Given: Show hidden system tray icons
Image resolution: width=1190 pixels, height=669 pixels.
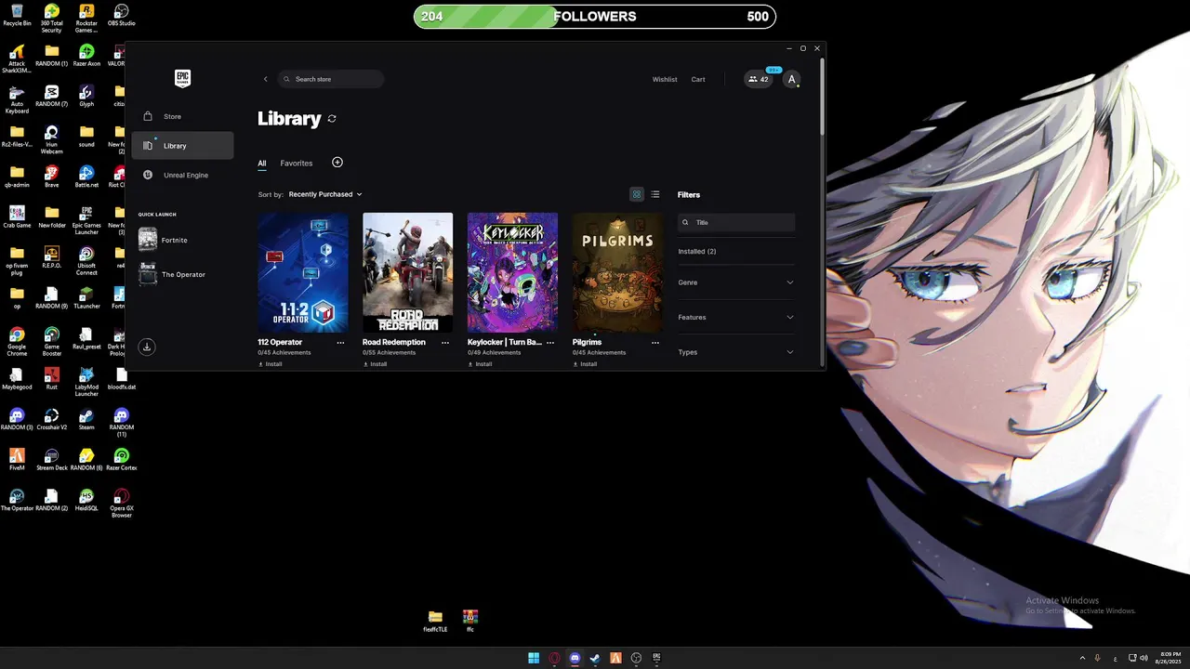Looking at the screenshot, I should click(1082, 658).
